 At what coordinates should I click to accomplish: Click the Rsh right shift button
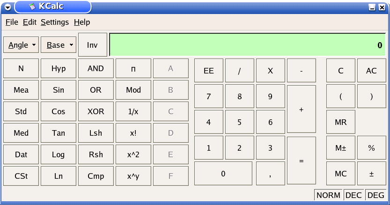click(96, 154)
